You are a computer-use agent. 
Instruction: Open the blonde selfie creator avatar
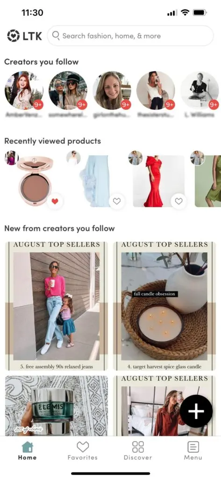pos(112,90)
